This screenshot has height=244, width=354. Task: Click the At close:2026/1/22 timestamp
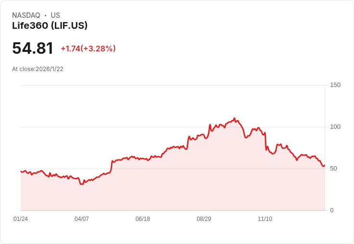(38, 69)
